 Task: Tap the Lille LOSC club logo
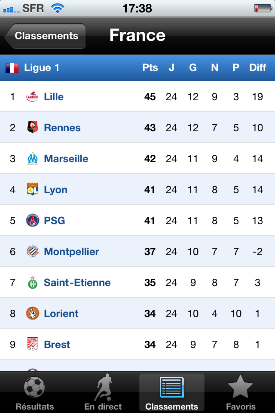tap(32, 97)
